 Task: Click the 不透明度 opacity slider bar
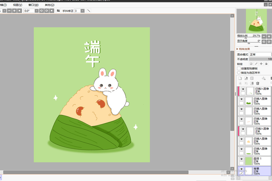coord(261,59)
